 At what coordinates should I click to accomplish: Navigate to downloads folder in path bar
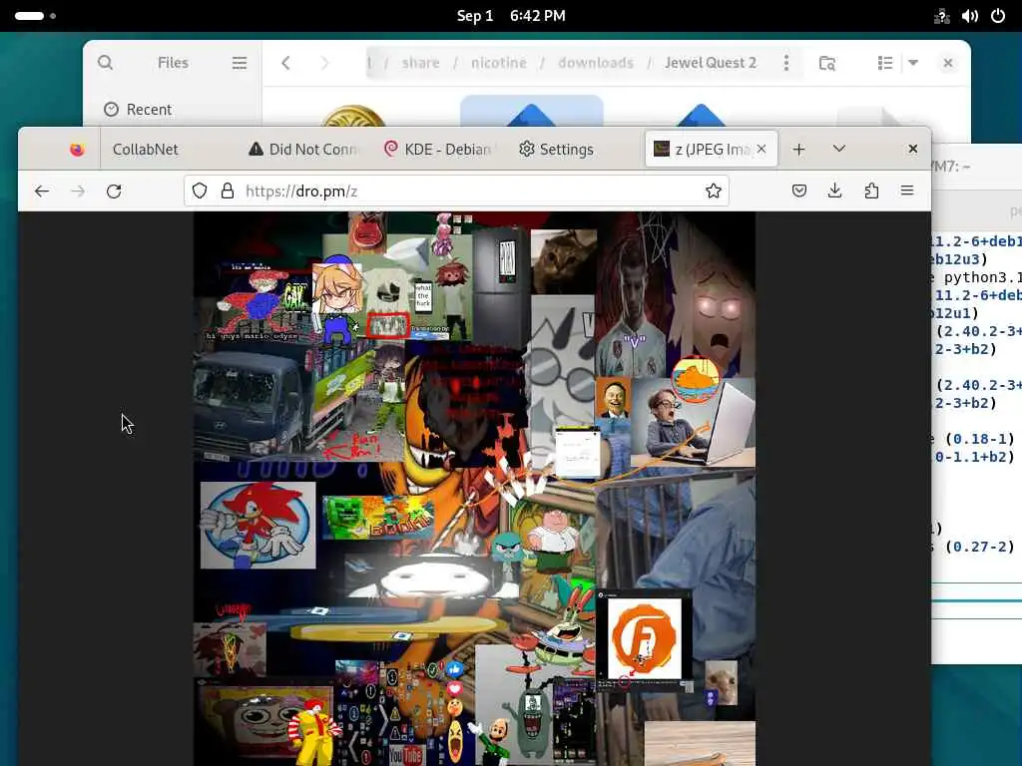(x=596, y=63)
